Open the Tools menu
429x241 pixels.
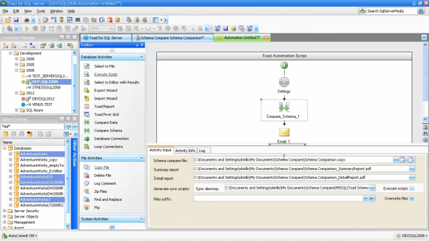41,11
